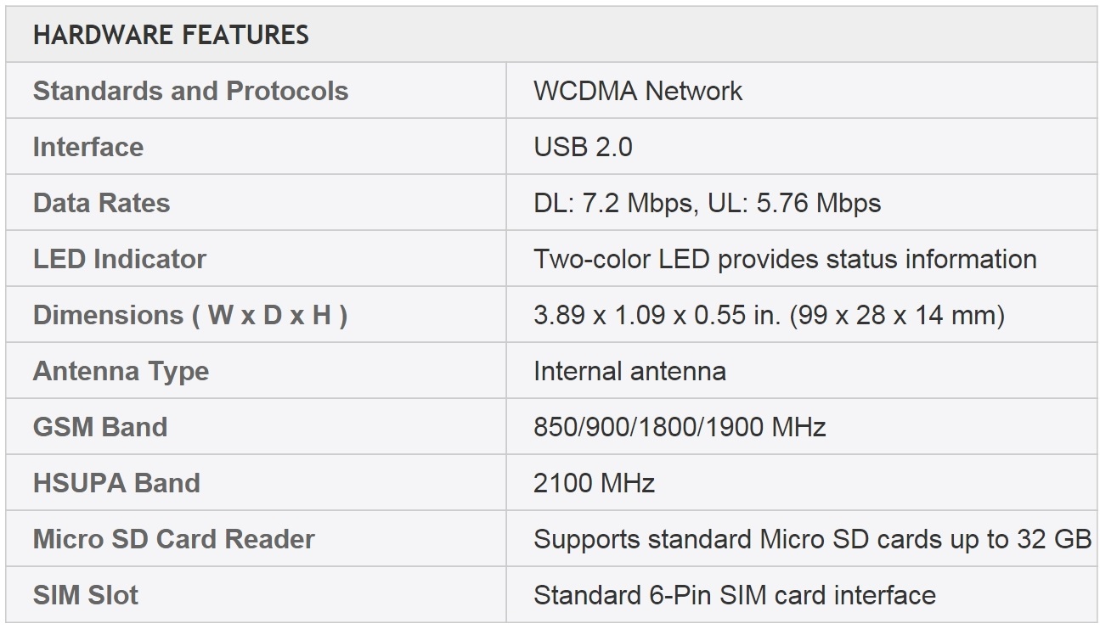Select the Antenna Type label

tap(121, 371)
